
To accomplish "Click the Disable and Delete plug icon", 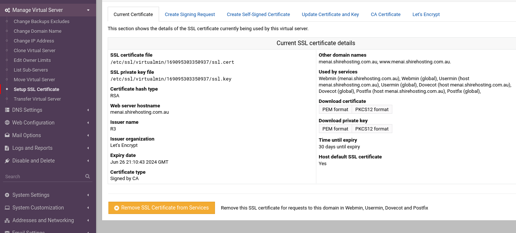I will 7,161.
